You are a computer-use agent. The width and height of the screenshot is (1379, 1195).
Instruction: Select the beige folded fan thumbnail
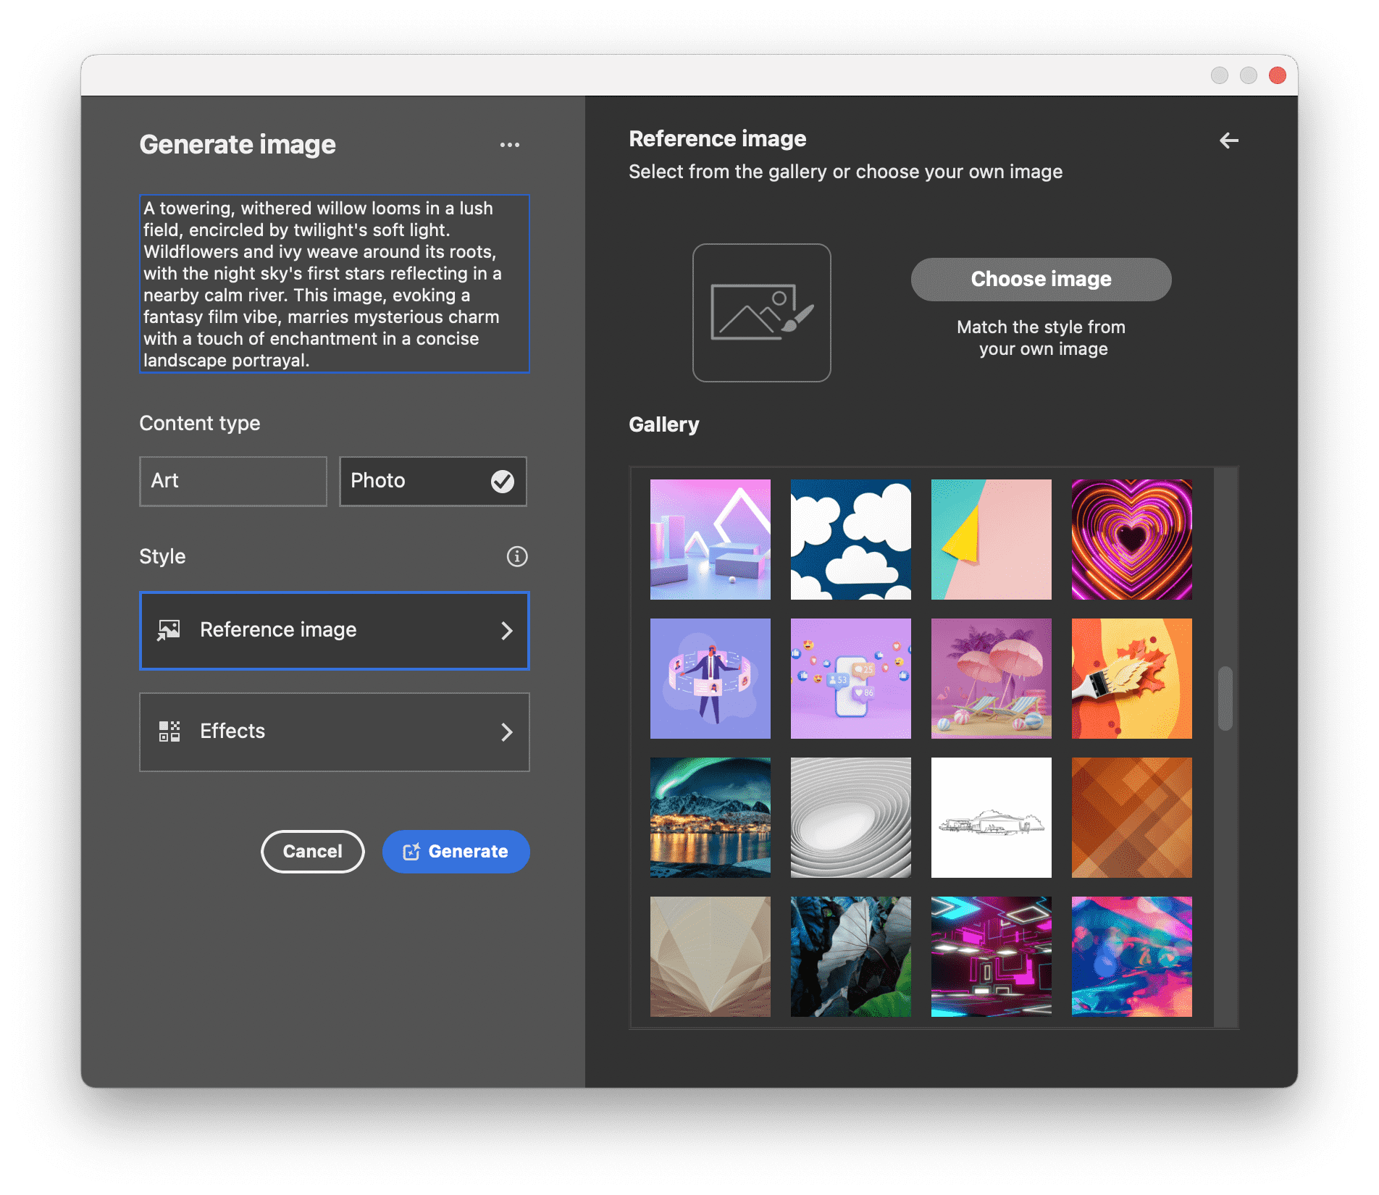click(x=711, y=957)
